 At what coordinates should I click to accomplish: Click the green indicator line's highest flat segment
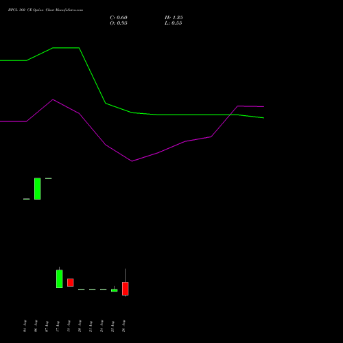pyautogui.click(x=66, y=48)
